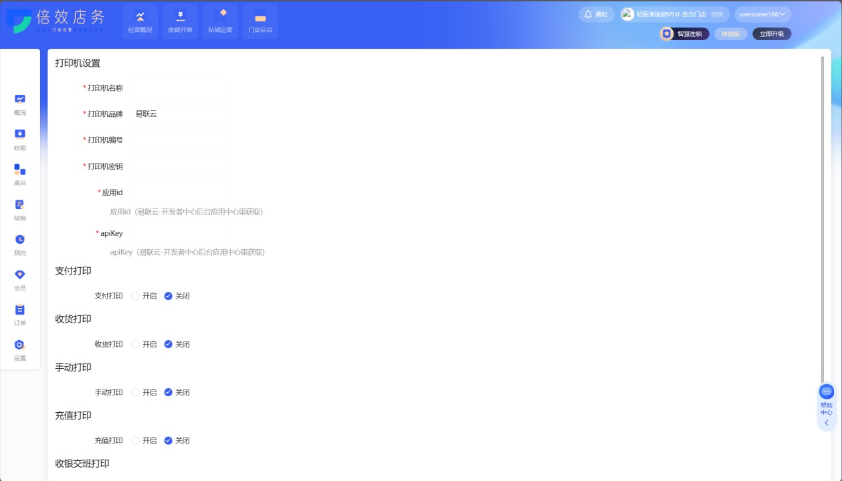Open 私域运营 in the top navigation
Image resolution: width=842 pixels, height=481 pixels.
pos(221,21)
